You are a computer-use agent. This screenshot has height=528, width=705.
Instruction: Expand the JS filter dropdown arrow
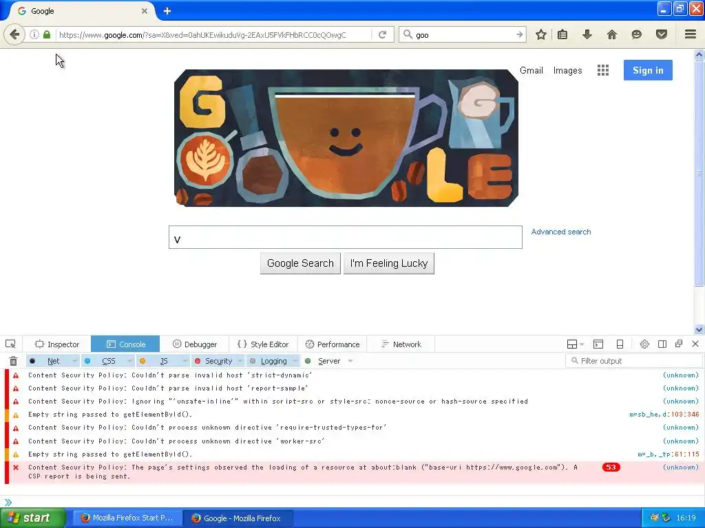coord(185,361)
